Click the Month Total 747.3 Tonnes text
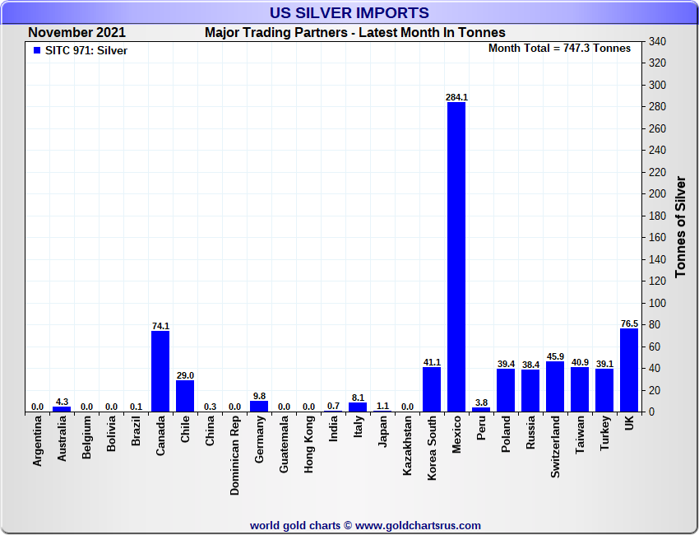The width and height of the screenshot is (699, 535). 559,49
